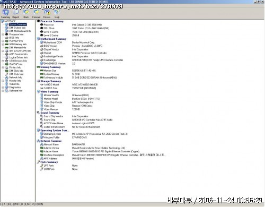Open ISA/PnP Info tree node
The width and height of the screenshot is (265, 207).
[x=16, y=64]
